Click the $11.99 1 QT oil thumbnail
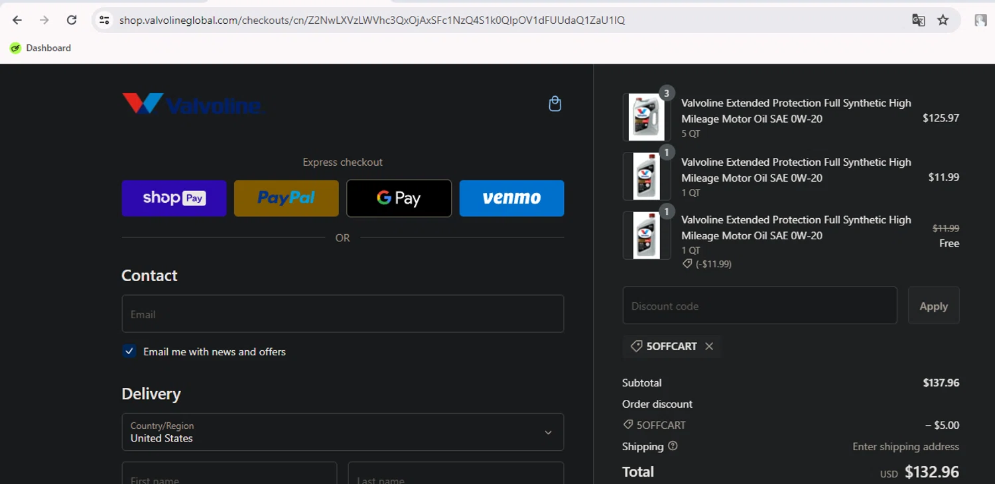 click(647, 176)
